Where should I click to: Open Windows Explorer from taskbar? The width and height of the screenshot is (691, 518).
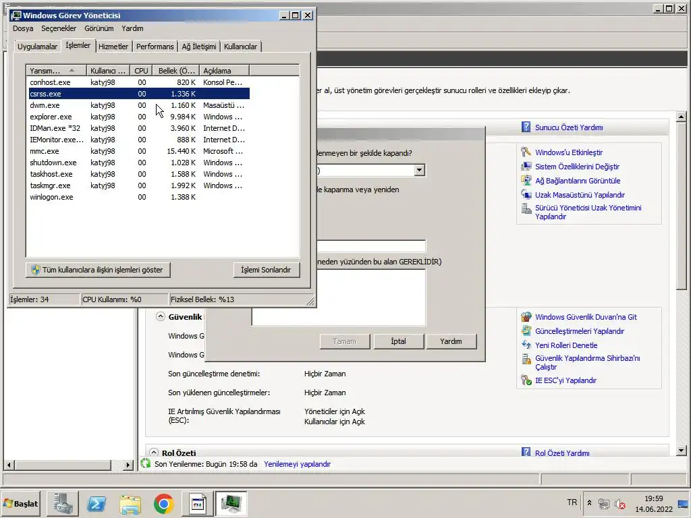130,503
